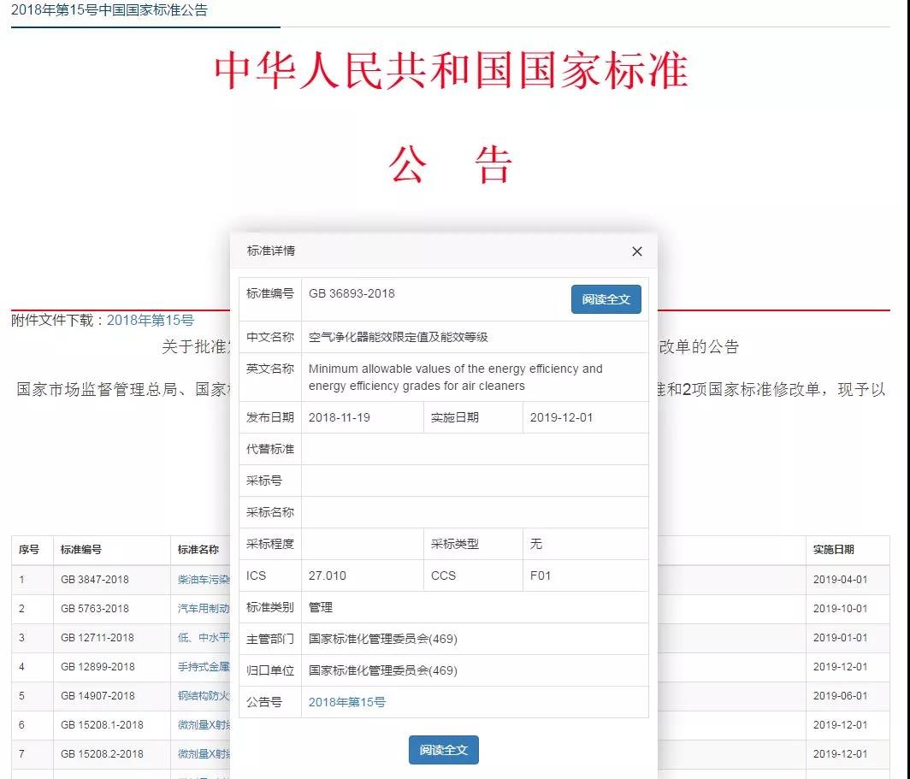Select the 2018年第15号中国国家标准公告 page tab title

click(109, 11)
